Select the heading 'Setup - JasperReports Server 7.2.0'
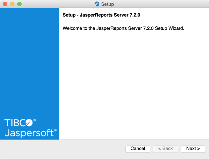 tap(101, 15)
